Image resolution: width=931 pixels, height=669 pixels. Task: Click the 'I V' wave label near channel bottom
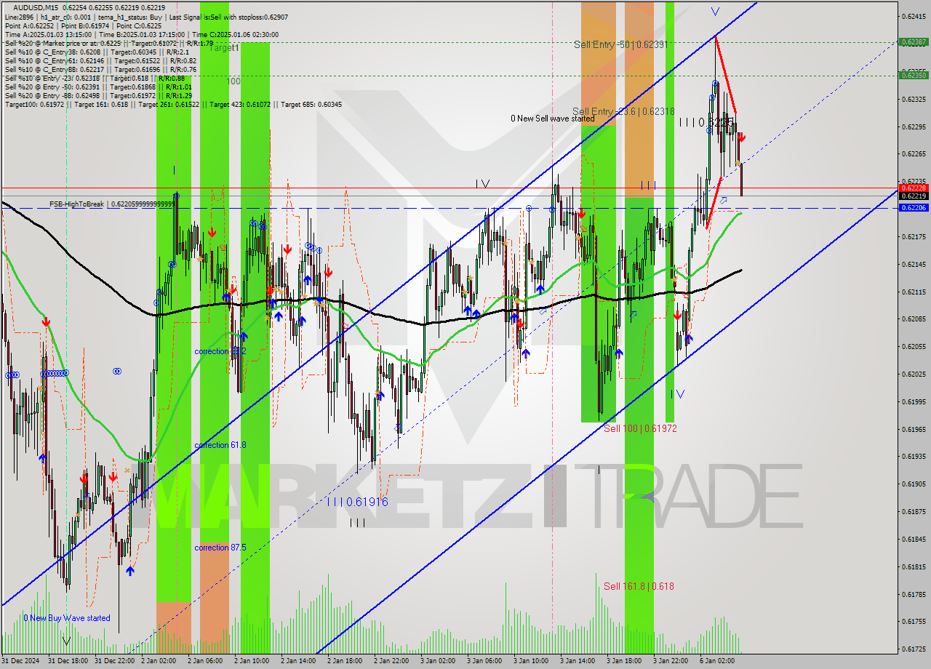[677, 394]
